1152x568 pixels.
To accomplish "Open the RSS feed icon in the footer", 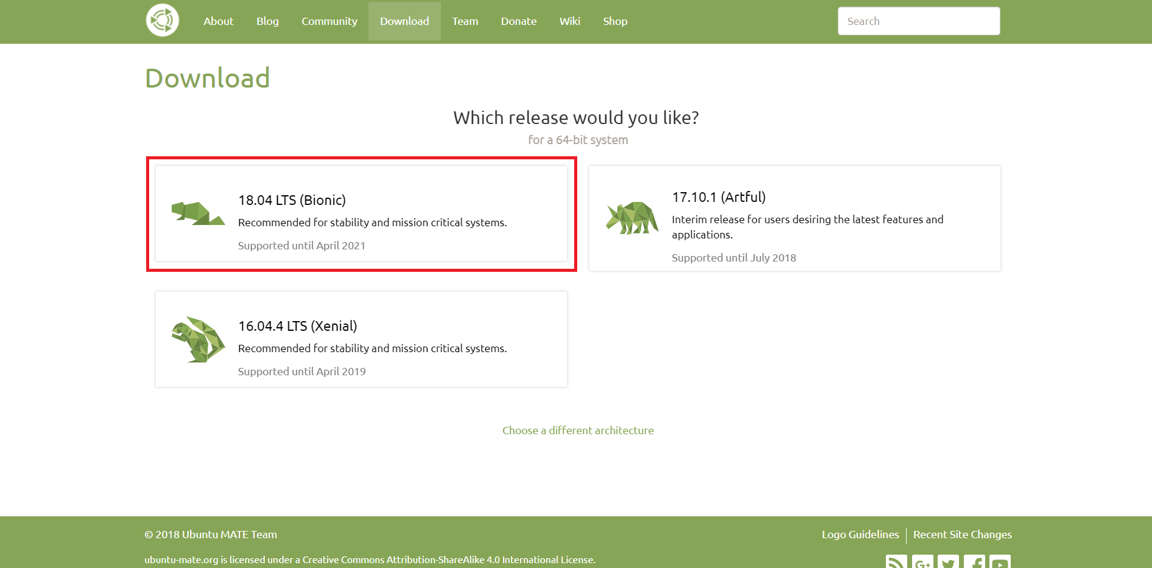I will (895, 563).
